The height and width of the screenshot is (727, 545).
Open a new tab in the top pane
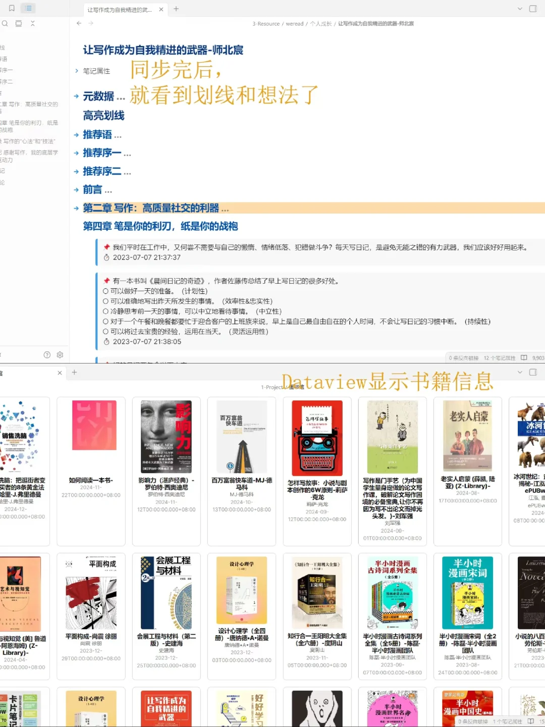176,9
